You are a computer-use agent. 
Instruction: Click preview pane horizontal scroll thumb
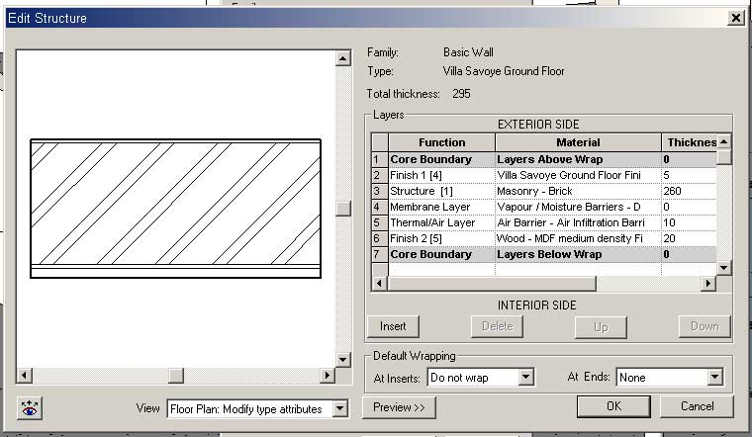coord(176,375)
